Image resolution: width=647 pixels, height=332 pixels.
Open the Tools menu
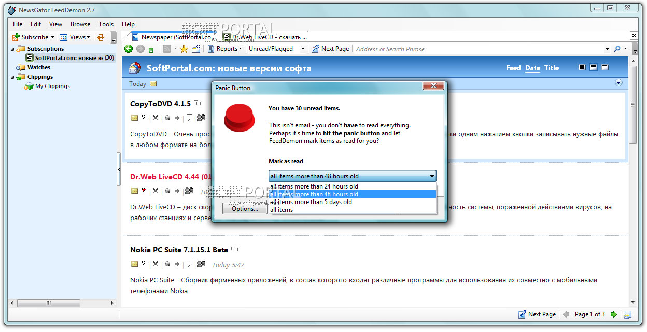[x=106, y=24]
